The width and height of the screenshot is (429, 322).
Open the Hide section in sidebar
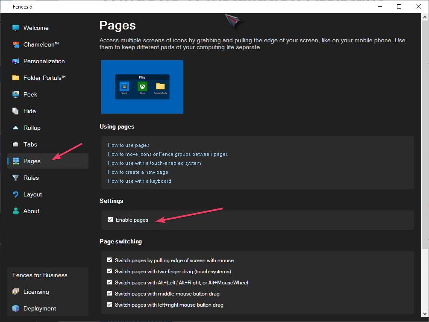[x=29, y=111]
